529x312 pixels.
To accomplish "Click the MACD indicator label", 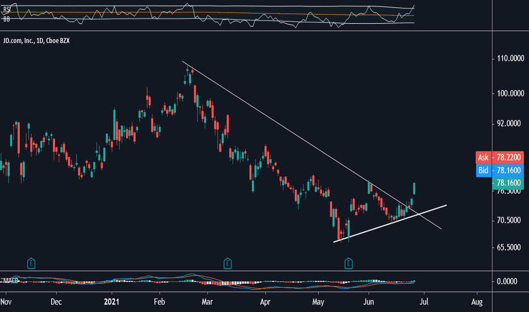I will pos(11,281).
